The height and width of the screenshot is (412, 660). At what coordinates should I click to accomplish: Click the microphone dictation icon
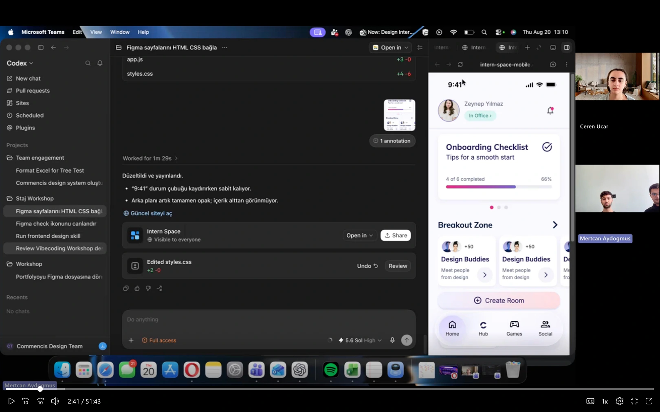[392, 340]
